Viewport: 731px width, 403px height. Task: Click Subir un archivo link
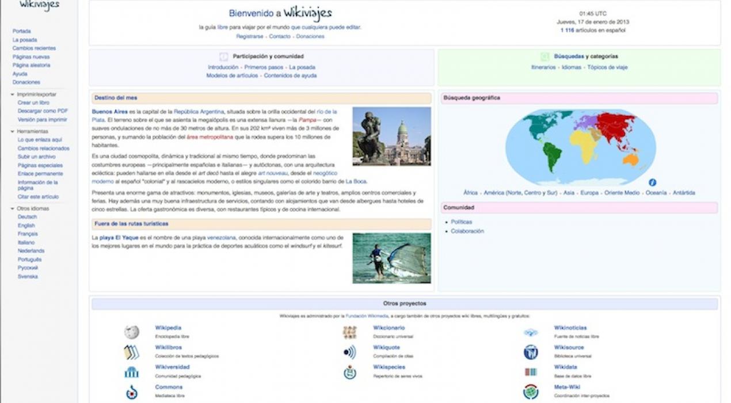(37, 157)
